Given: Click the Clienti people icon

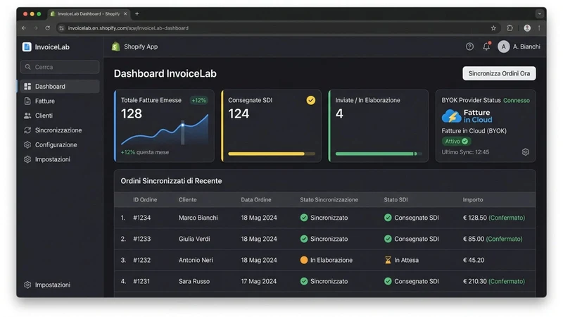Looking at the screenshot, I should point(27,116).
